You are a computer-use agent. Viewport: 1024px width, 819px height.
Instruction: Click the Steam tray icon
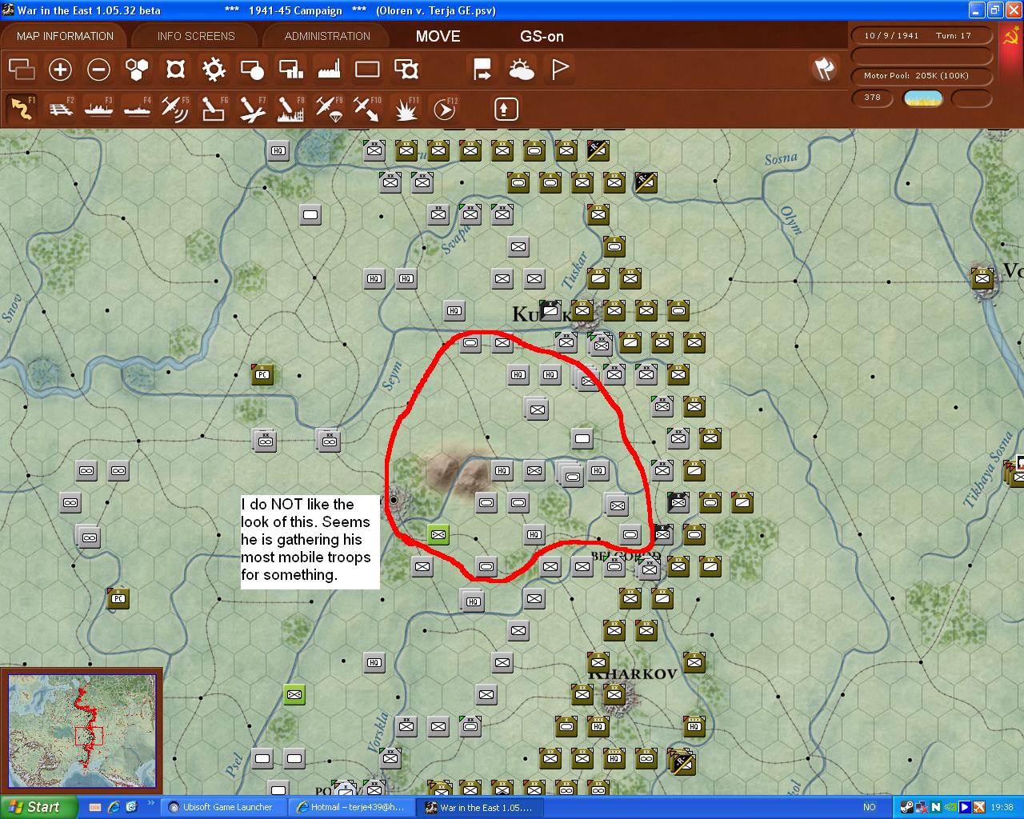(x=907, y=807)
